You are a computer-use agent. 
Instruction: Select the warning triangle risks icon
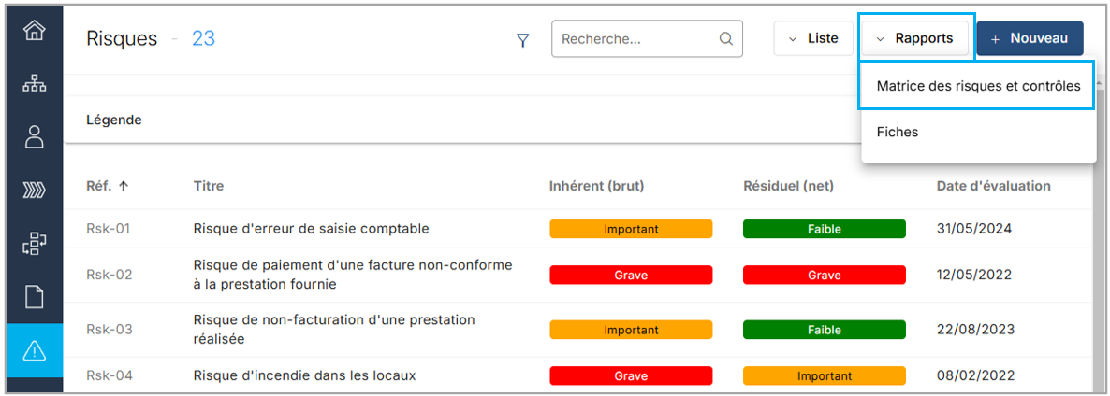[34, 350]
